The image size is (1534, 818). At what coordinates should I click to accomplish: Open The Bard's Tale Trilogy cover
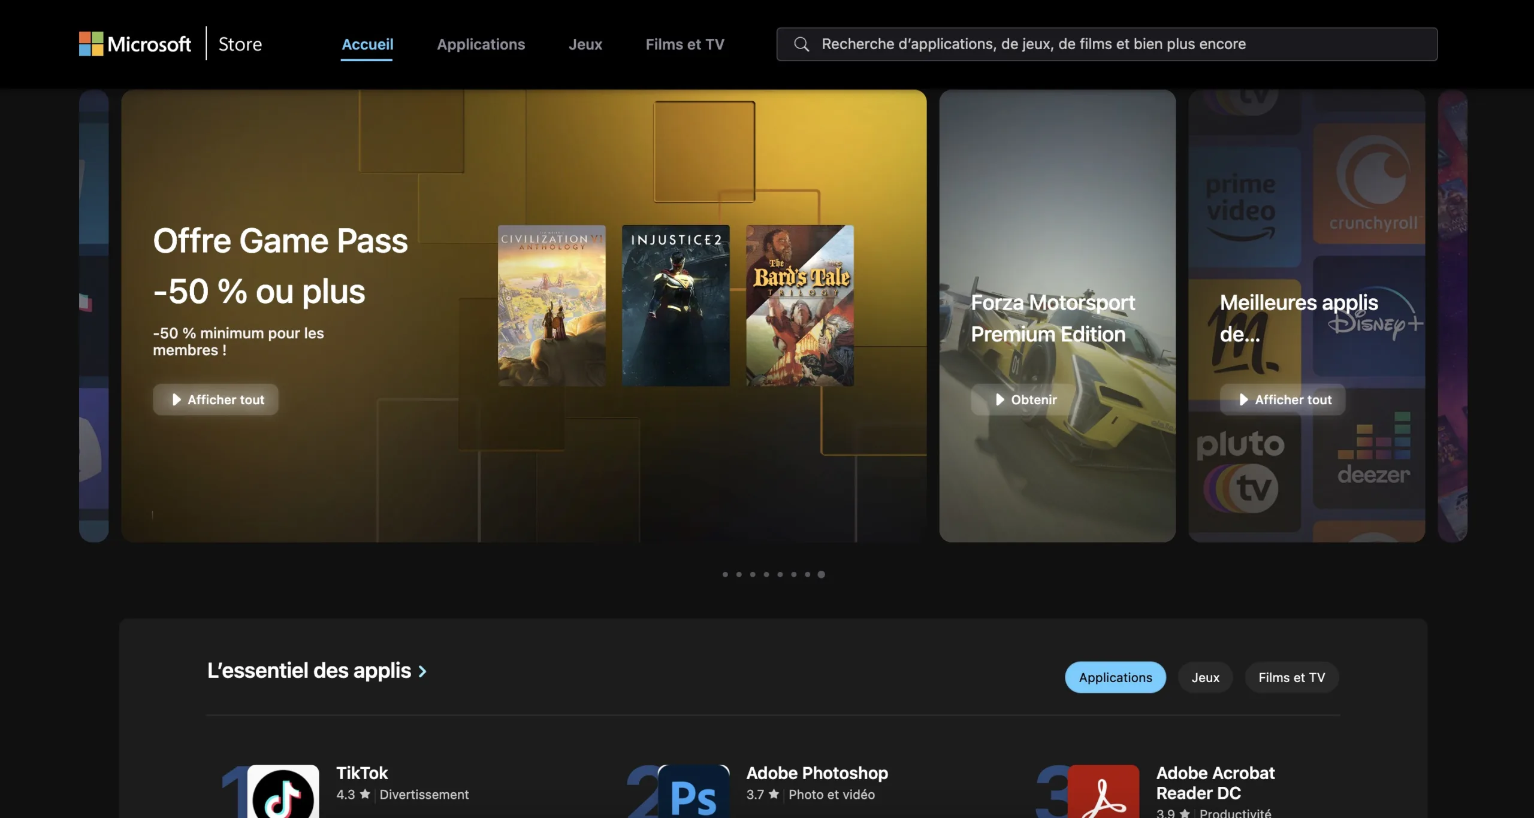(x=800, y=305)
